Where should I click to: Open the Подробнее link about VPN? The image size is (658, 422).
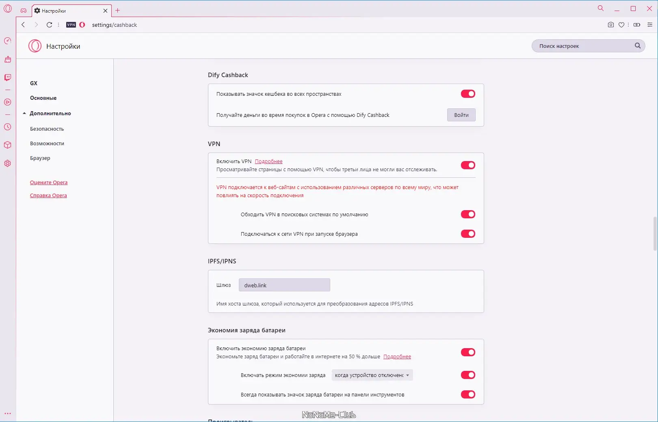pyautogui.click(x=269, y=161)
